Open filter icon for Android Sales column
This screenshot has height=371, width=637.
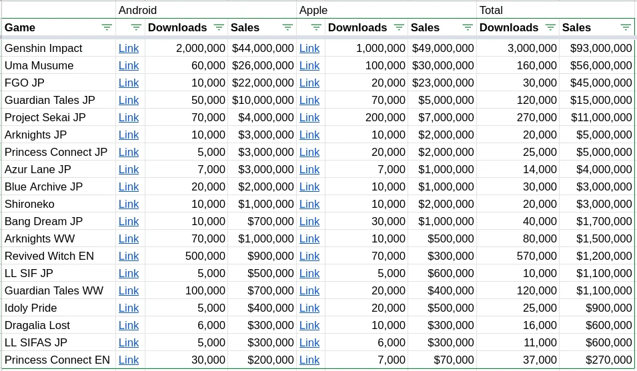click(287, 27)
